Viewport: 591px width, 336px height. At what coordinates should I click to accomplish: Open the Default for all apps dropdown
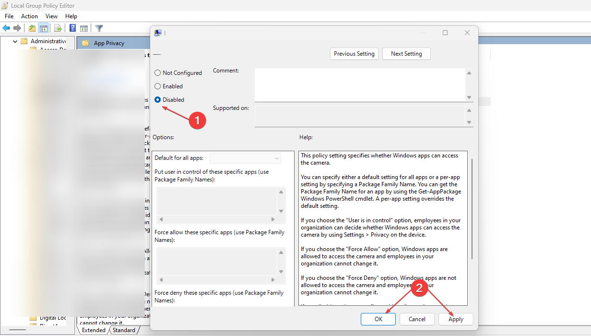click(x=246, y=158)
